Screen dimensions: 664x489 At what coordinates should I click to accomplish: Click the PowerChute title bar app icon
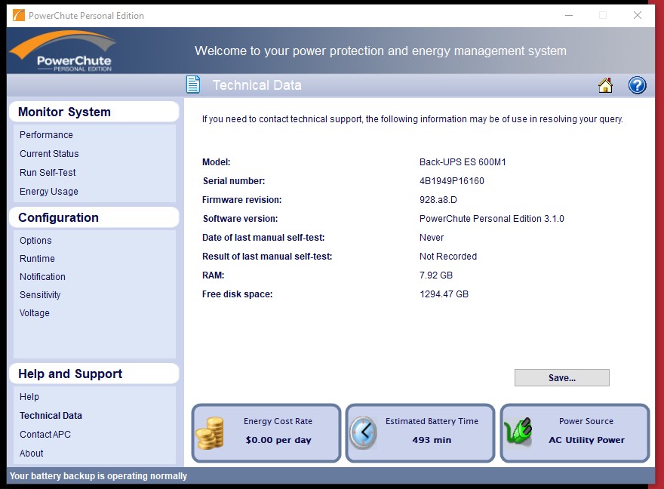[18, 15]
